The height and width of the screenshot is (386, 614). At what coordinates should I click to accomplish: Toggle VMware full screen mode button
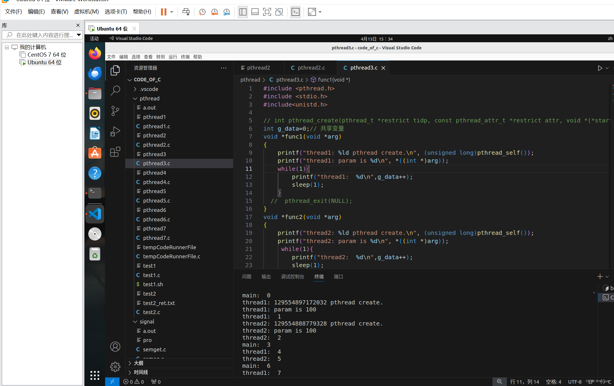(x=267, y=12)
